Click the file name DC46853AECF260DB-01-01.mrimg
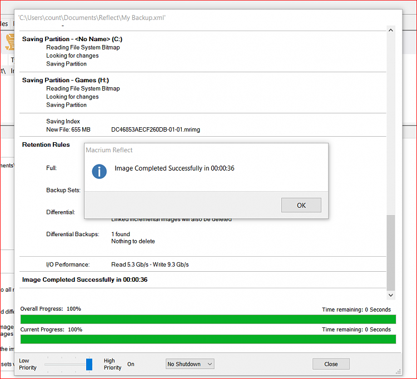 [156, 129]
